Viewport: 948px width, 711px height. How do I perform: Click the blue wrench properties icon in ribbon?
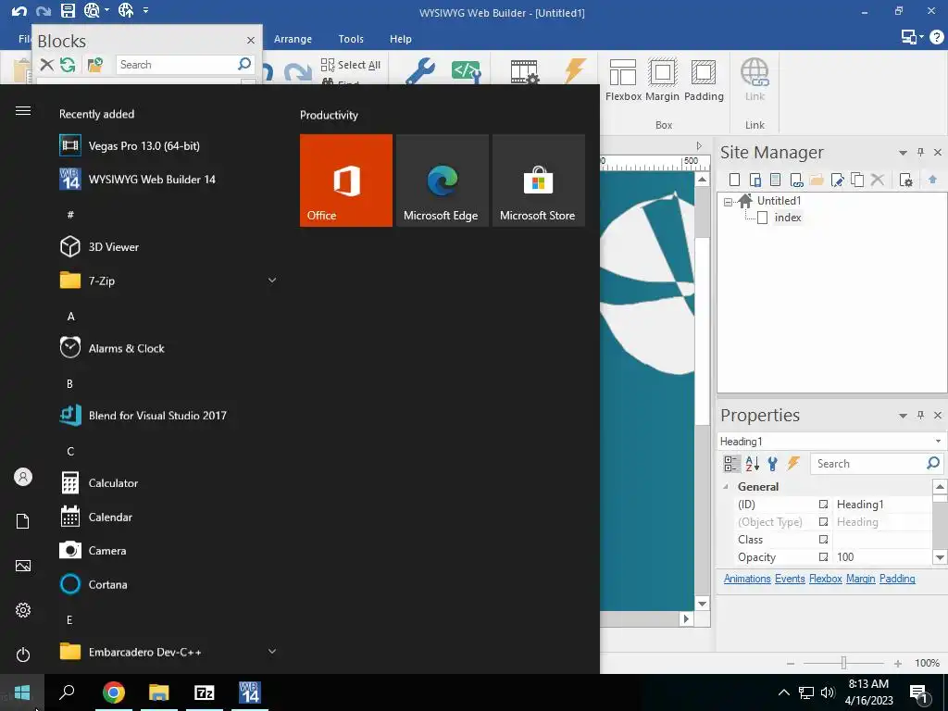[420, 70]
